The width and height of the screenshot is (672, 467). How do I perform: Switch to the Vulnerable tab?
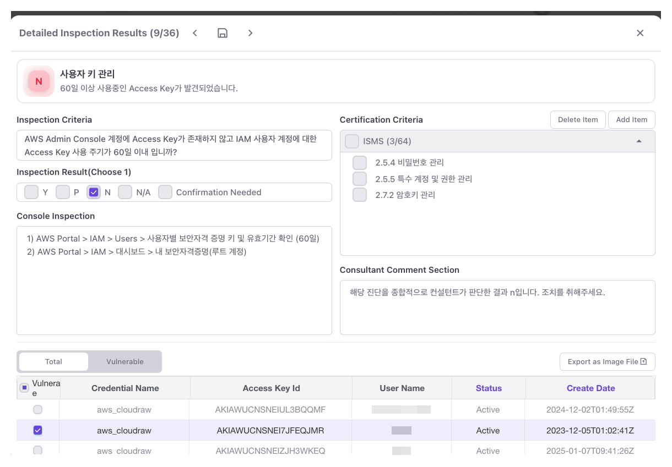point(125,361)
